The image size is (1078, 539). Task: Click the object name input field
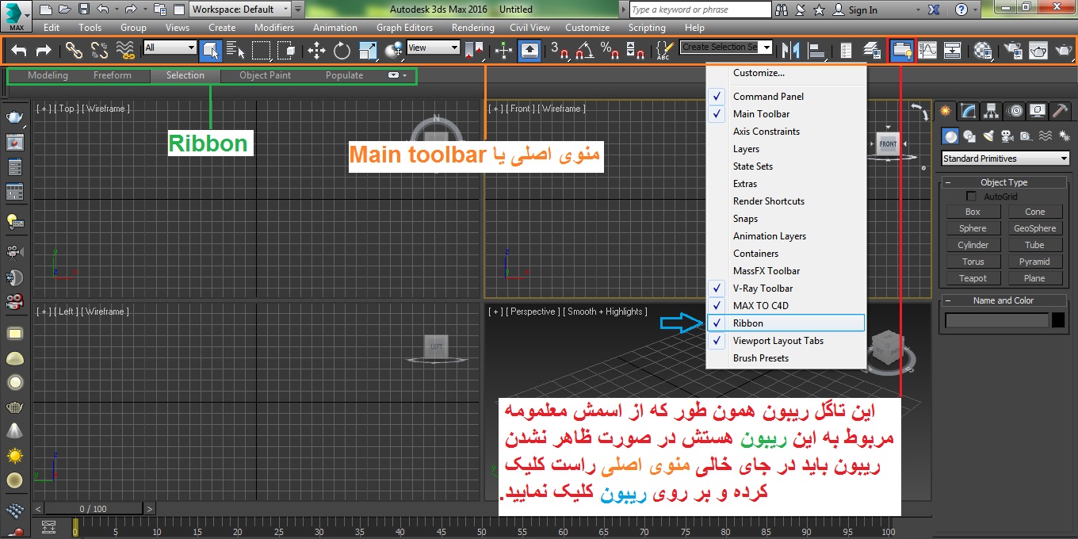pos(997,320)
